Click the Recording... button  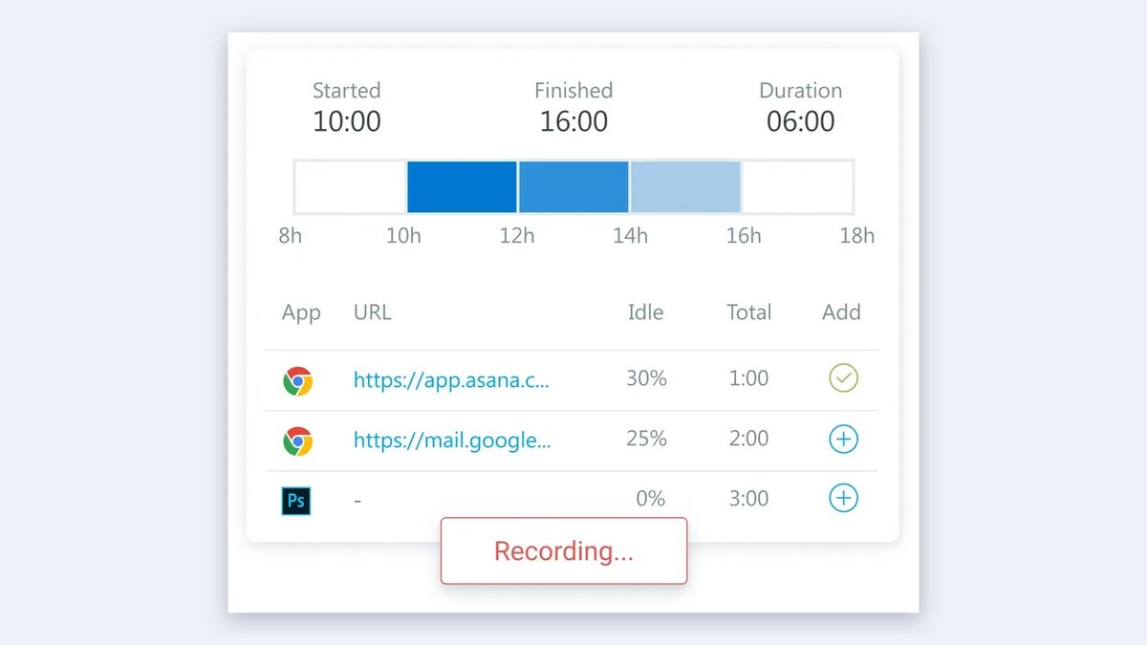tap(564, 550)
